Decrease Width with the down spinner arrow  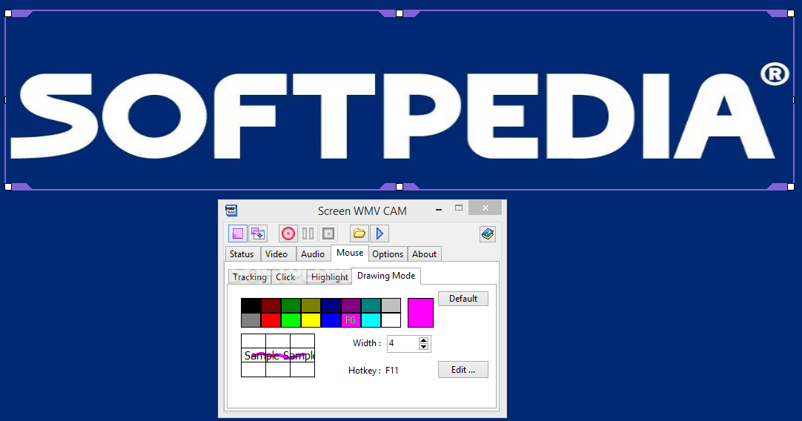click(423, 348)
